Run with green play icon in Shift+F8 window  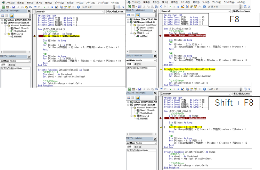pos(170,89)
